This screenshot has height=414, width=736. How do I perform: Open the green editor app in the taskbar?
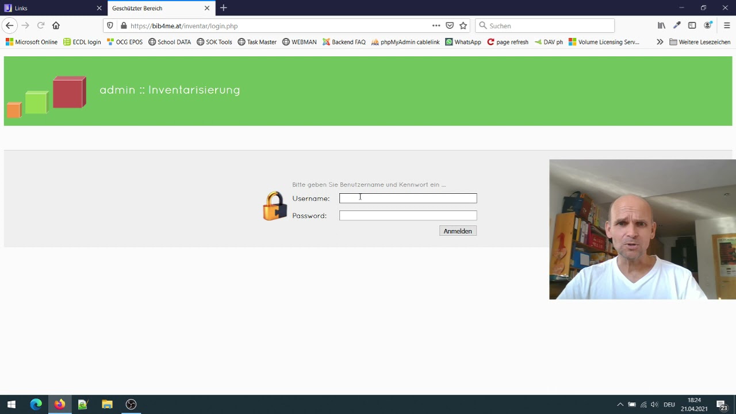pos(83,404)
